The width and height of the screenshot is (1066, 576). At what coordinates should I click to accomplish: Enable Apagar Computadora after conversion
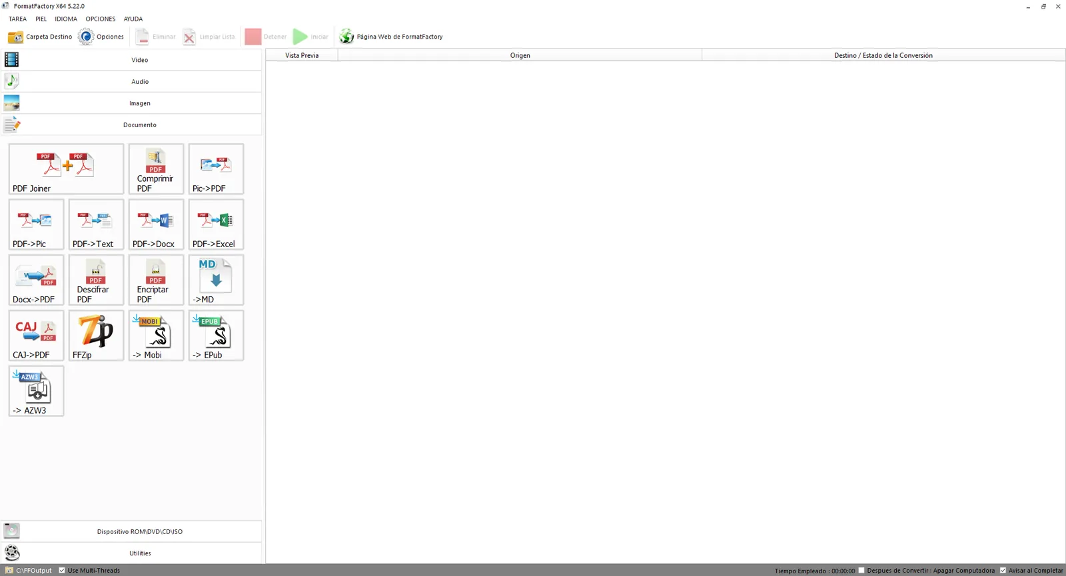pos(861,570)
